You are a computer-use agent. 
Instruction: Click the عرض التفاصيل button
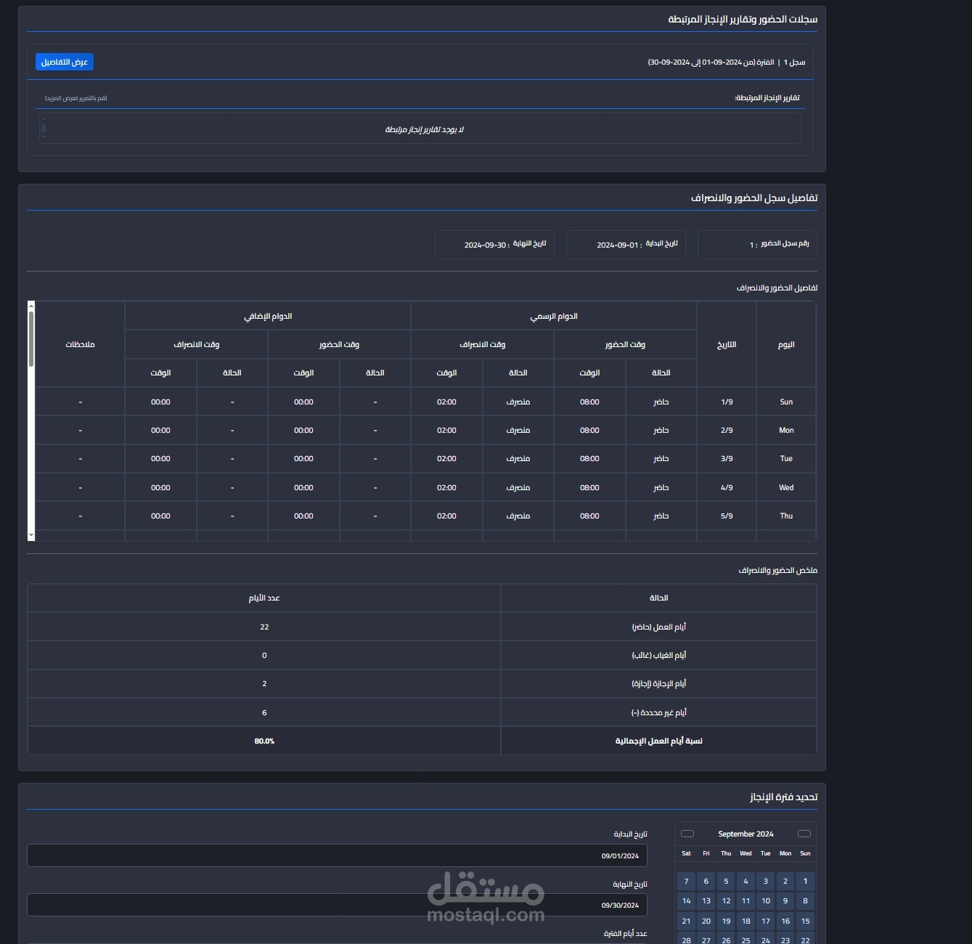tap(65, 62)
